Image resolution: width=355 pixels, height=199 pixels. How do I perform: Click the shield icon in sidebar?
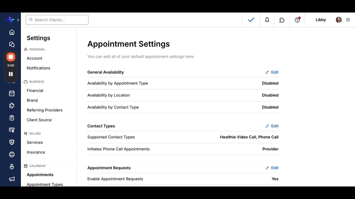pyautogui.click(x=12, y=142)
